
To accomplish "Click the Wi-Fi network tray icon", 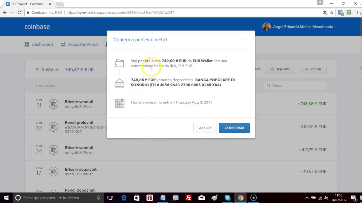I will (x=320, y=198).
